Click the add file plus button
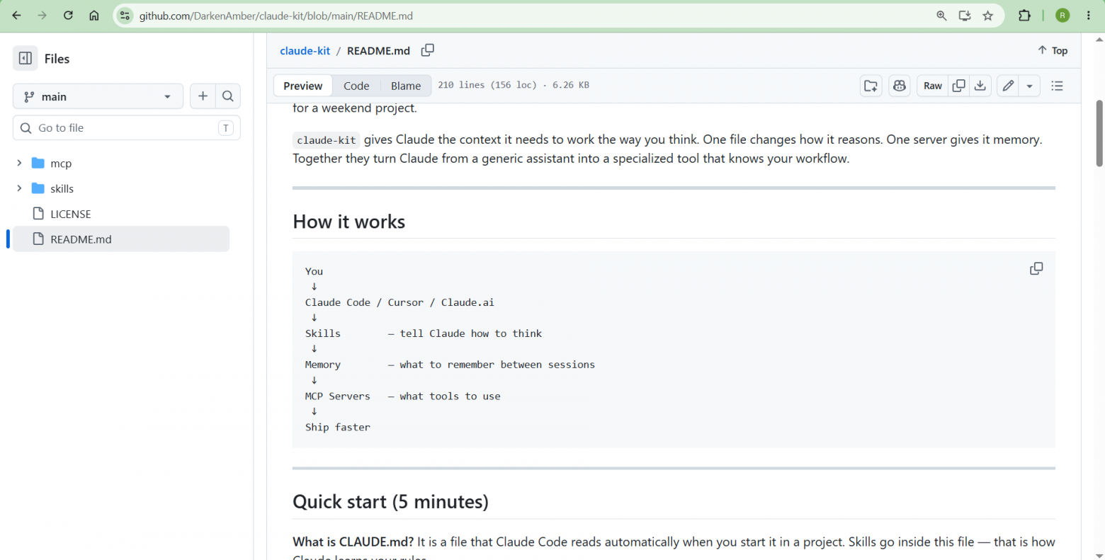 pyautogui.click(x=203, y=96)
